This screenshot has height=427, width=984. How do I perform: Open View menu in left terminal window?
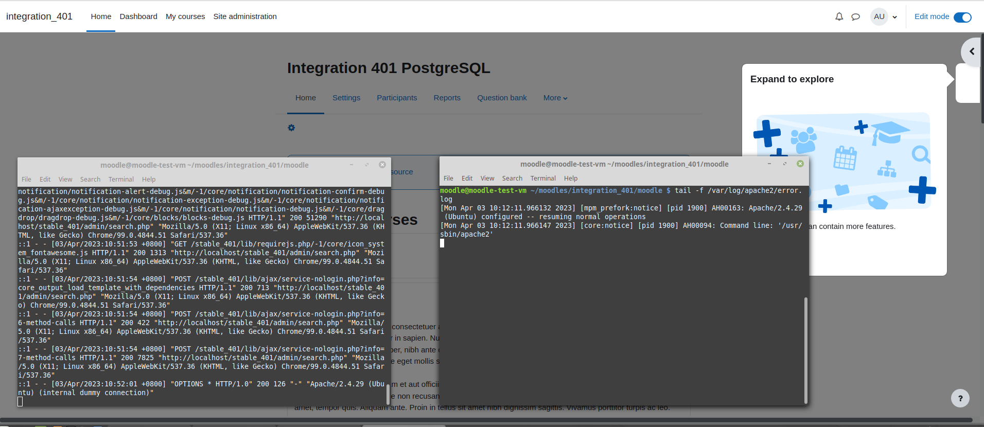(x=65, y=180)
